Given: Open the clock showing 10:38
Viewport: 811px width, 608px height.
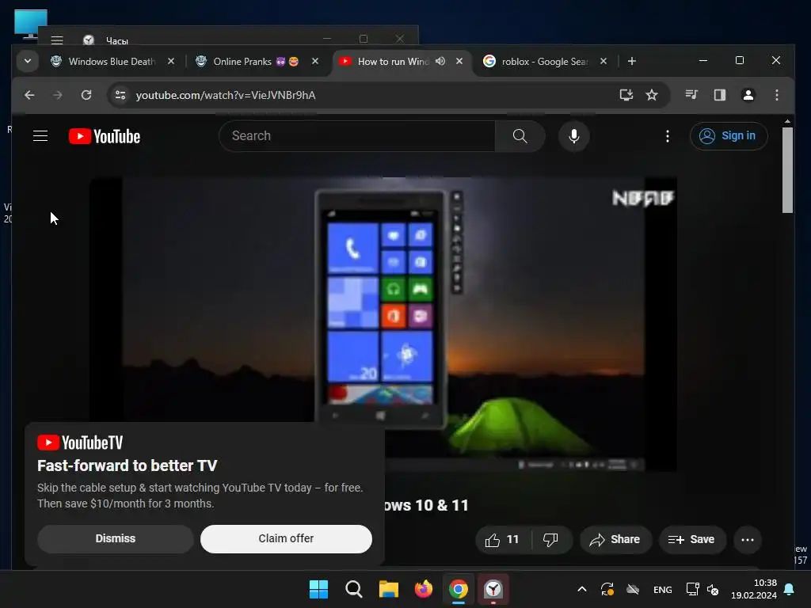Looking at the screenshot, I should tap(754, 589).
